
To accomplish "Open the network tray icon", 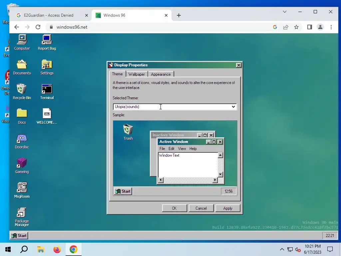I will pyautogui.click(x=290, y=249).
